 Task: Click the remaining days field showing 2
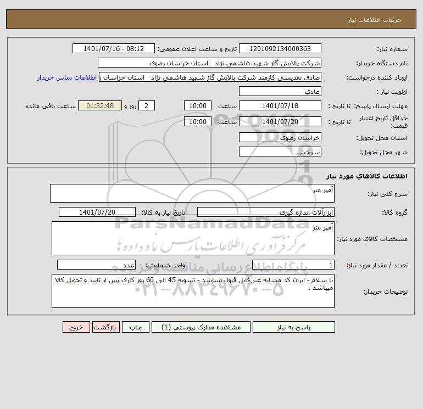click(x=147, y=106)
